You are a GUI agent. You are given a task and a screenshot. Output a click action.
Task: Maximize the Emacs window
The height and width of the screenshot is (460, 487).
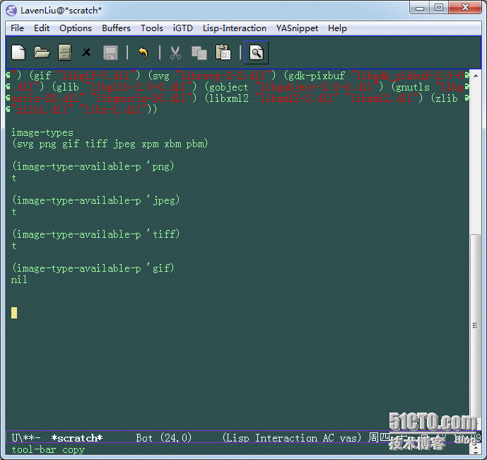coord(439,8)
